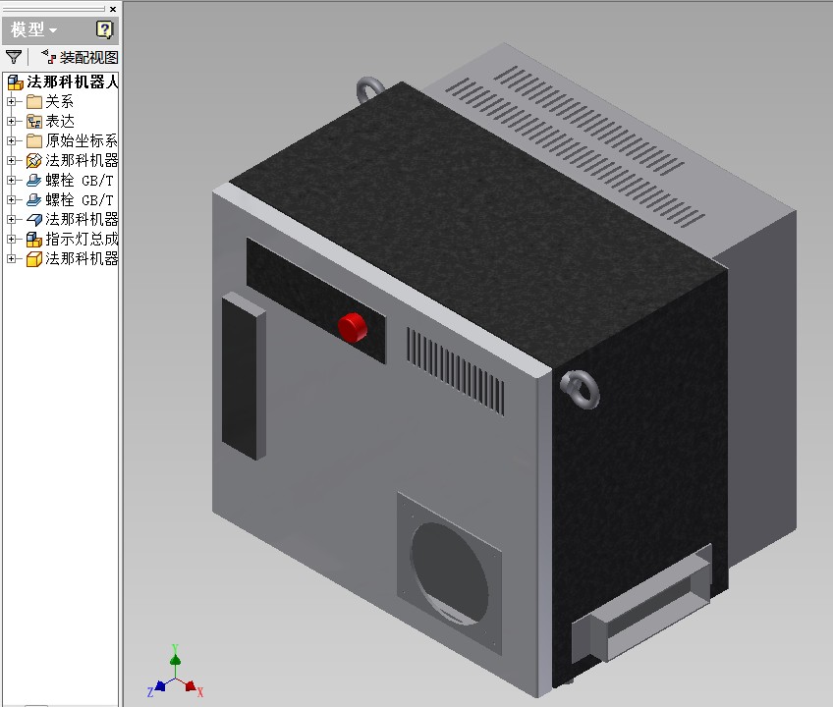Click the 指示灯总成 assembly icon
The height and width of the screenshot is (707, 833).
coord(34,240)
